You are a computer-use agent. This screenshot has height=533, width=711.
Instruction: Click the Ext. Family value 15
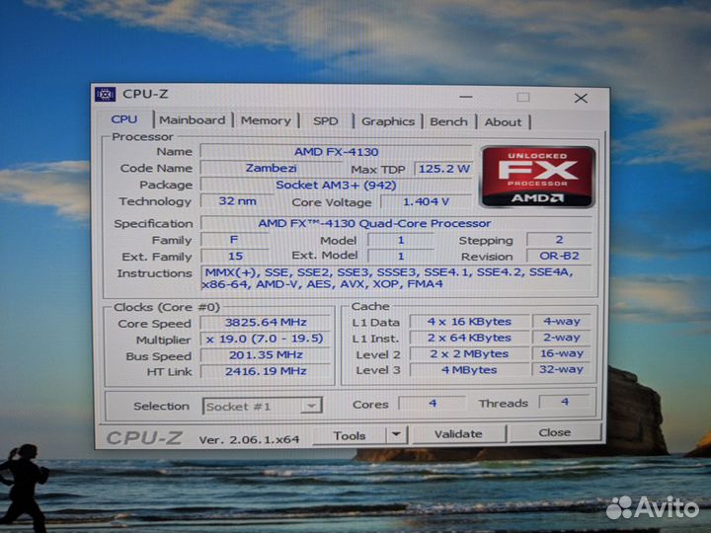(x=234, y=256)
